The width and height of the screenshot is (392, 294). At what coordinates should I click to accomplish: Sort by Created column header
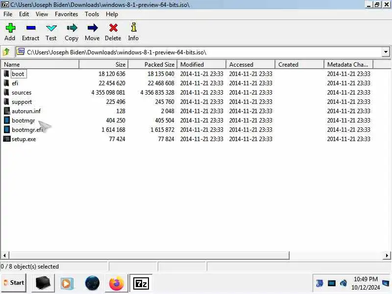(x=299, y=65)
